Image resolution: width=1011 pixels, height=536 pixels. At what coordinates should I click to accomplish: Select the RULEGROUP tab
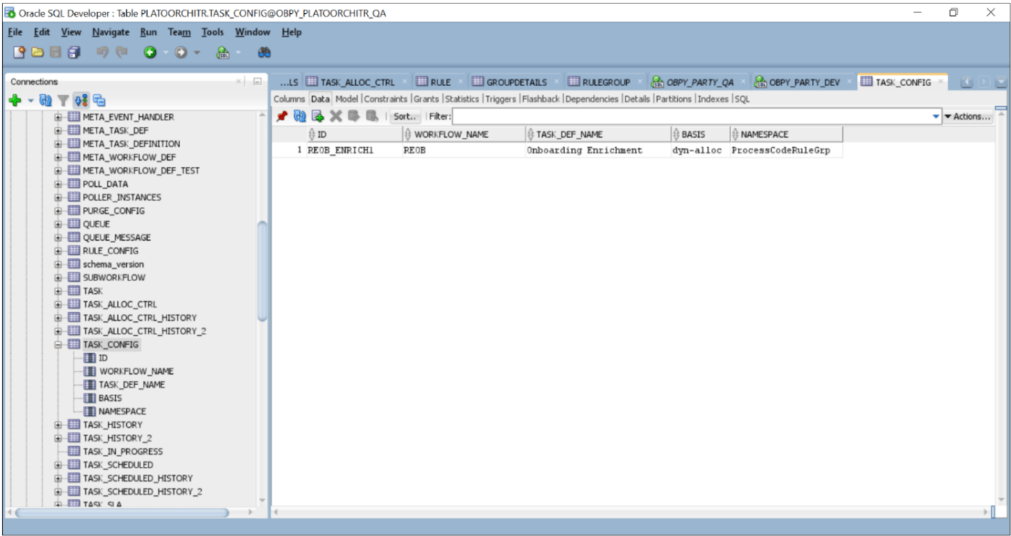608,82
